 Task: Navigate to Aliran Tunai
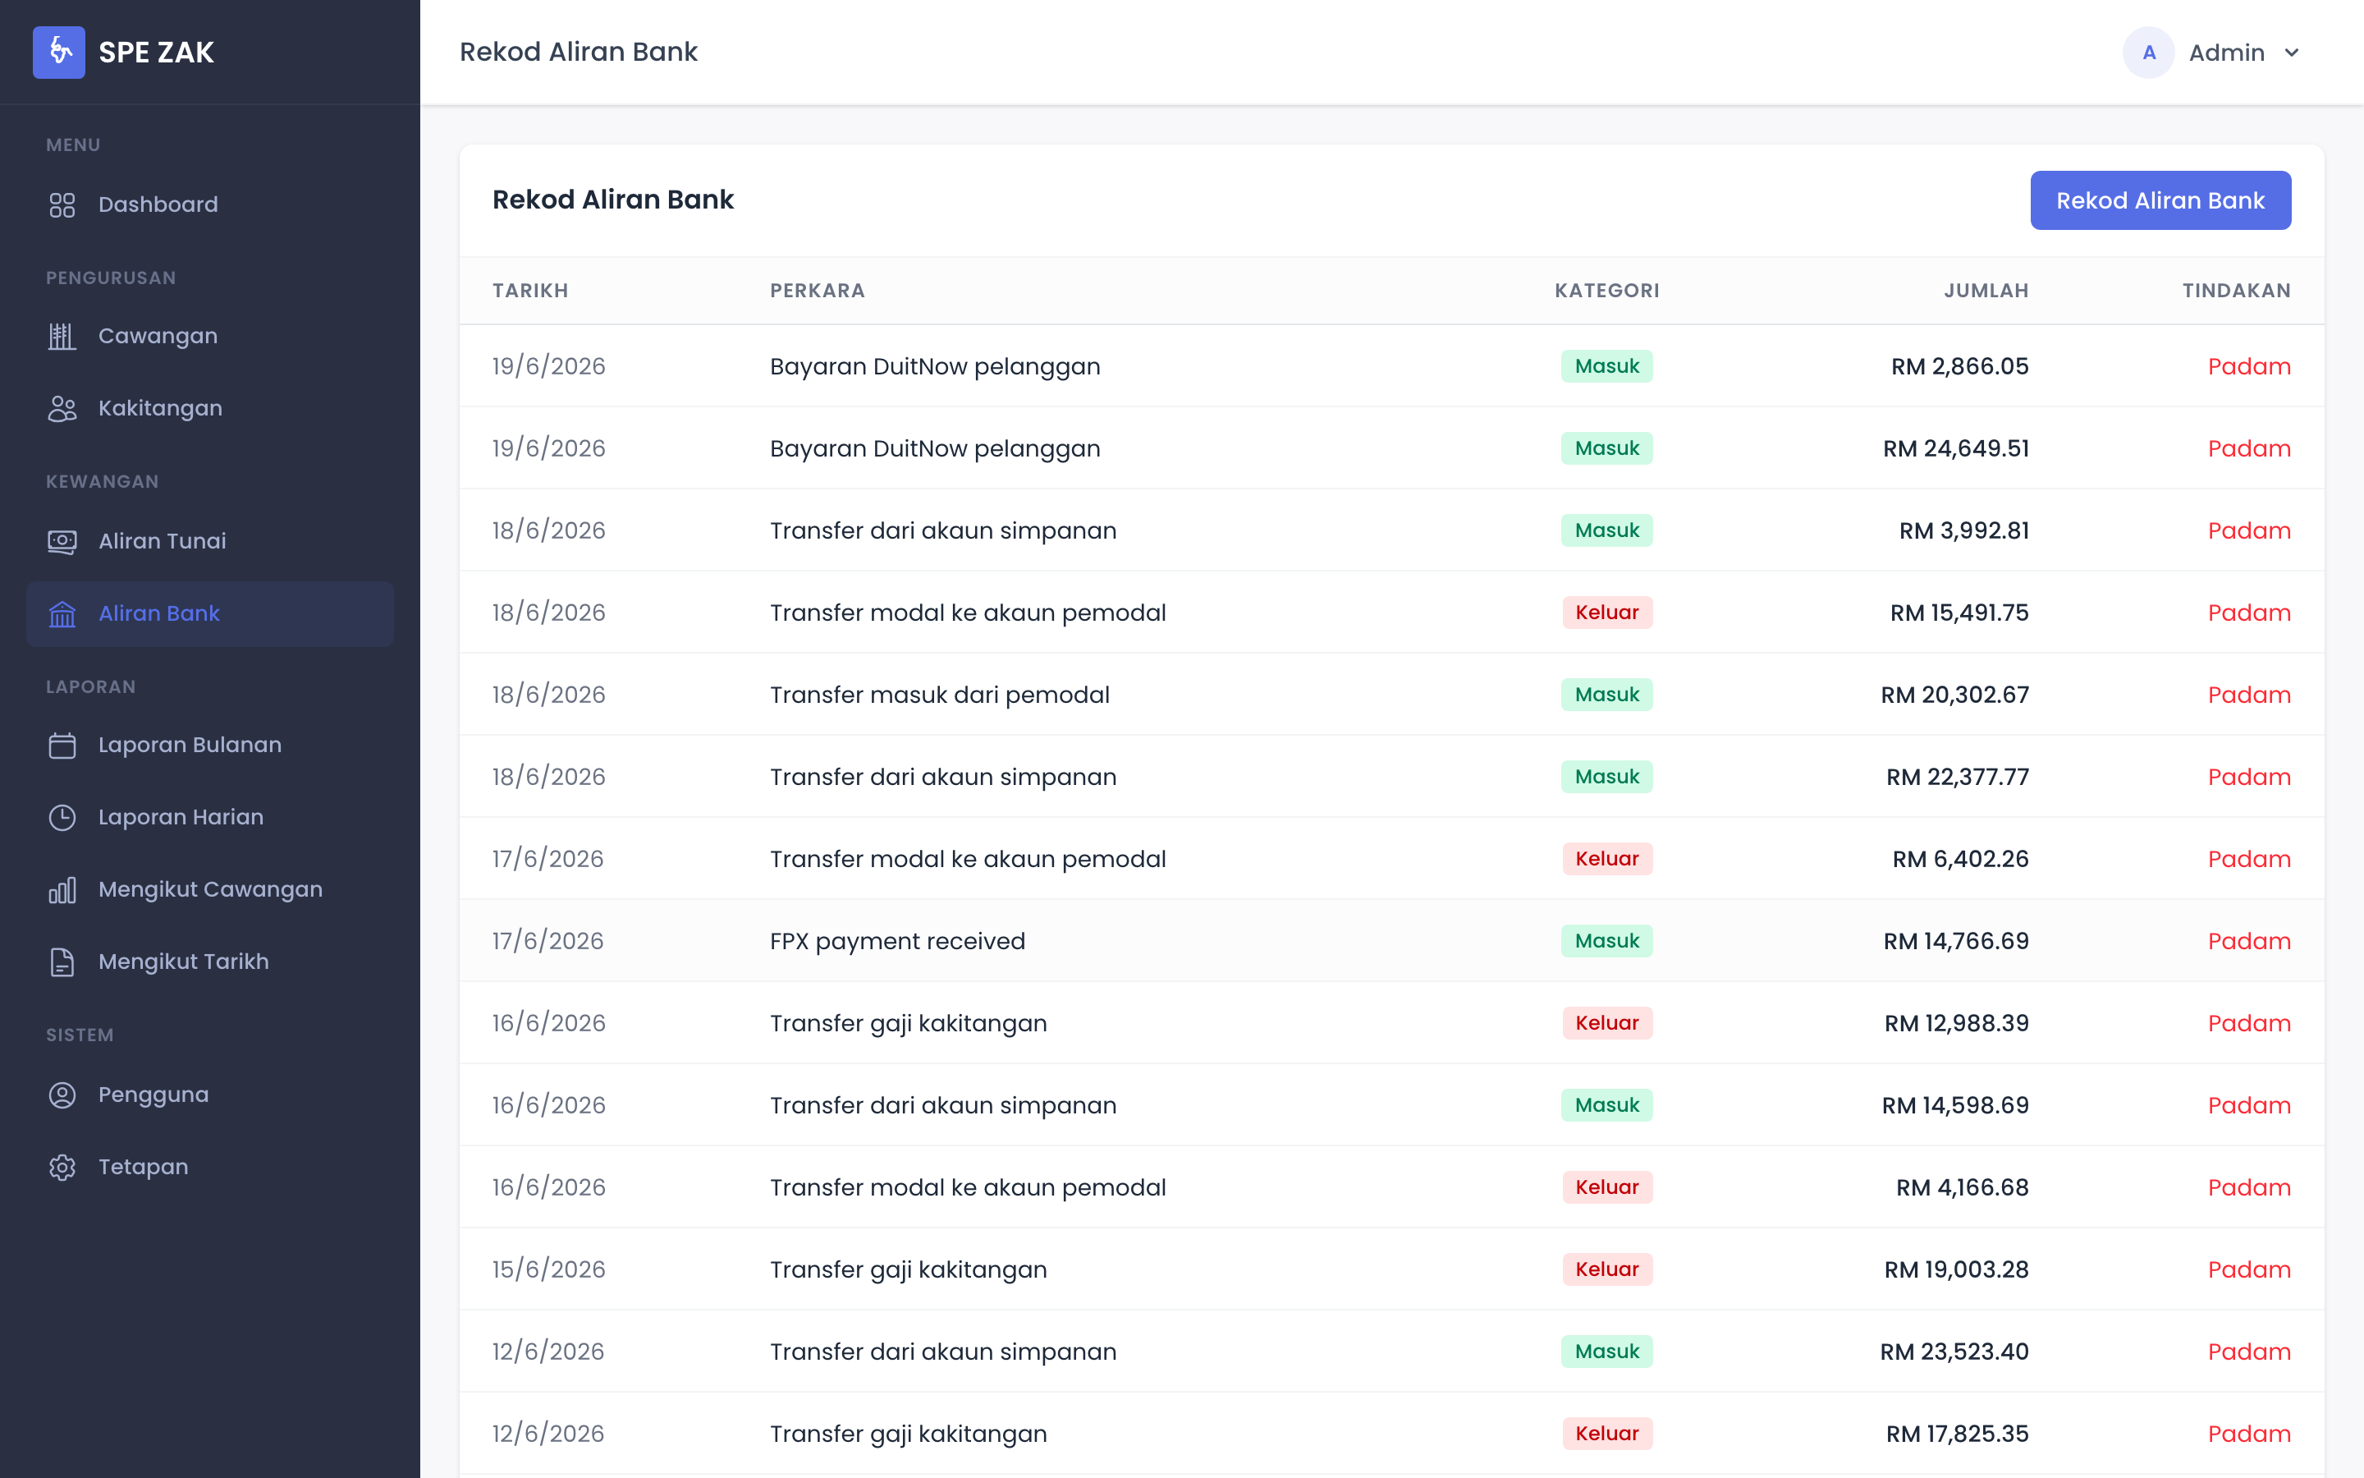coord(210,540)
